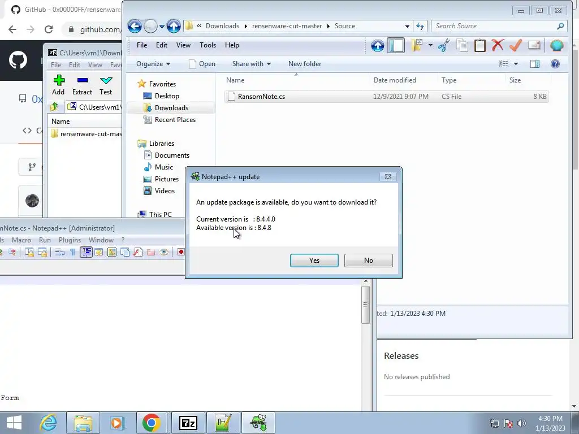This screenshot has width=579, height=434.
Task: Open Notepad++ Plugins menu
Action: (70, 240)
